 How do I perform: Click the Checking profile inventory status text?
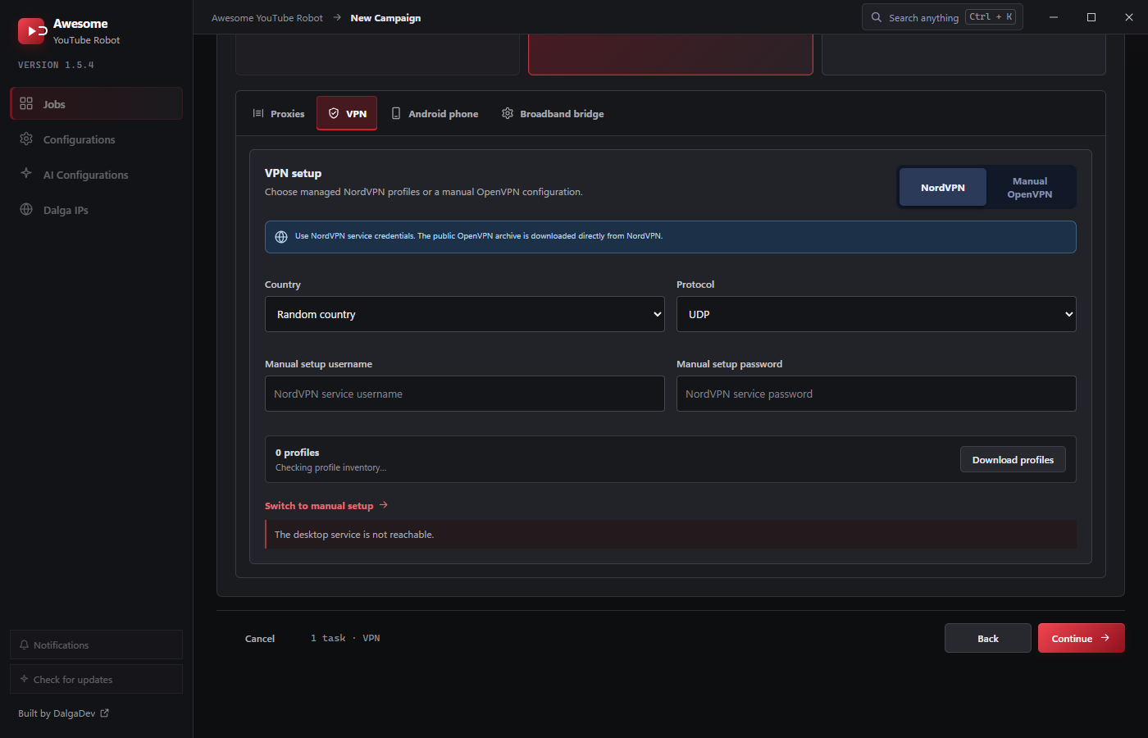tap(330, 467)
